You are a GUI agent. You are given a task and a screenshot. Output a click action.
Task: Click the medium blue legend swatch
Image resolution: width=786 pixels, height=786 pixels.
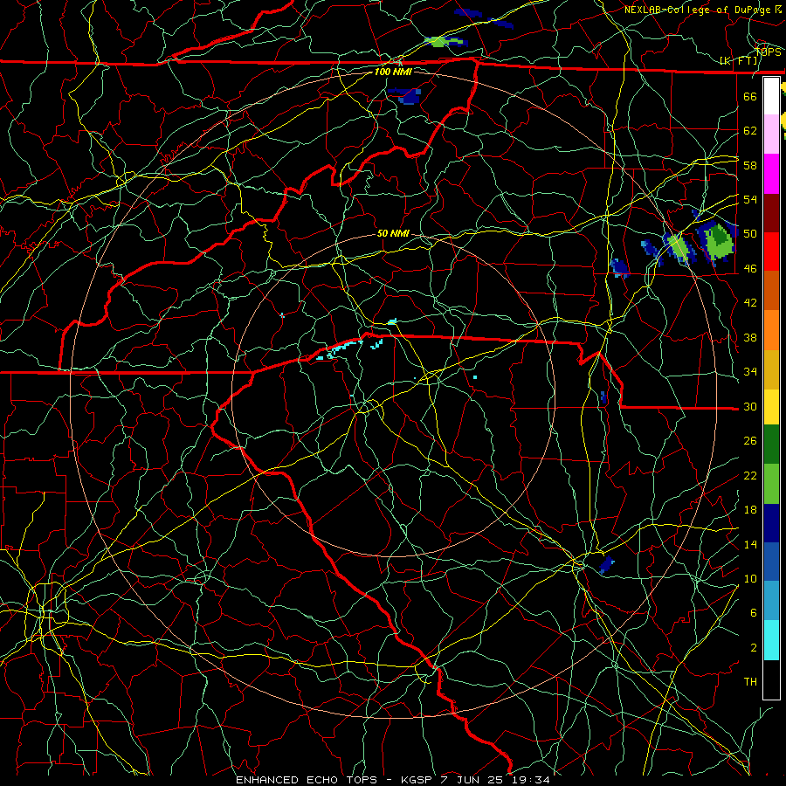click(771, 562)
